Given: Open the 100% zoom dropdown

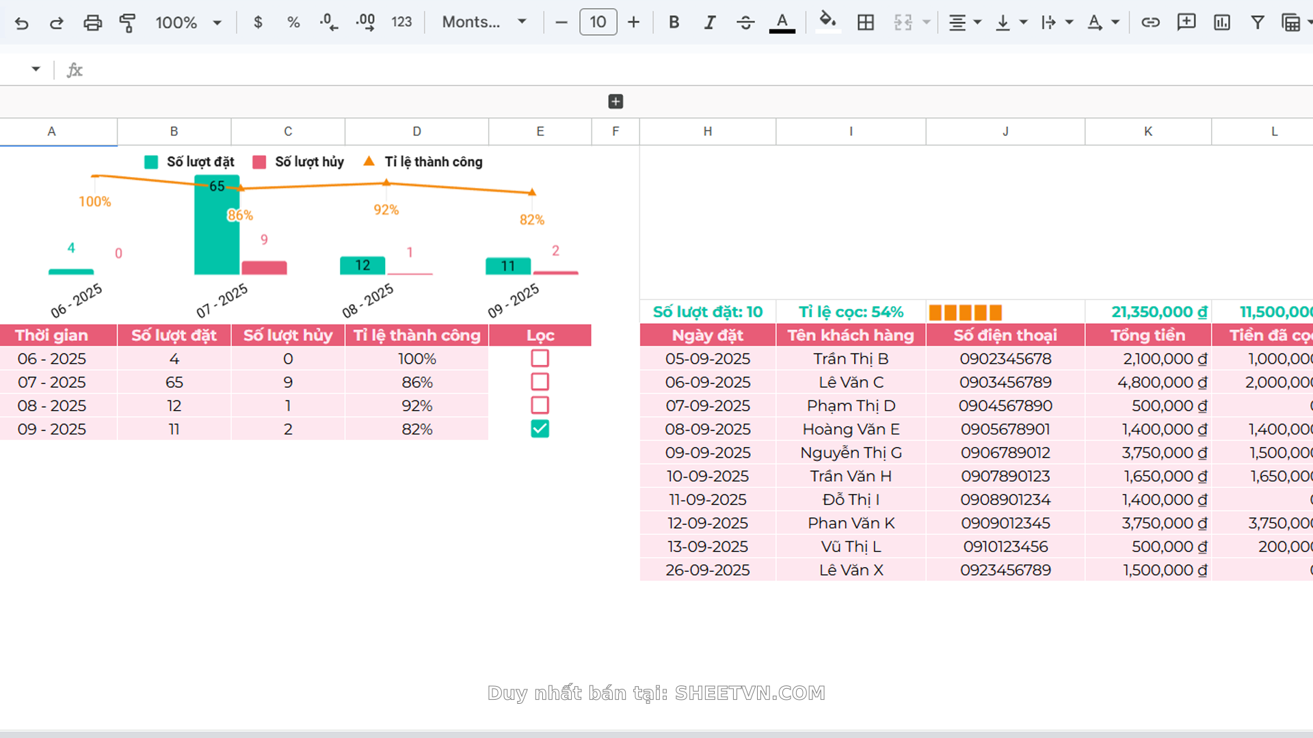Looking at the screenshot, I should pyautogui.click(x=189, y=23).
